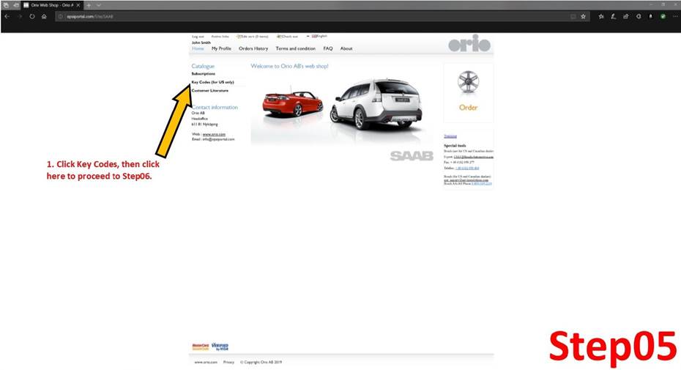Open the Training link
The width and height of the screenshot is (681, 370).
[x=450, y=136]
